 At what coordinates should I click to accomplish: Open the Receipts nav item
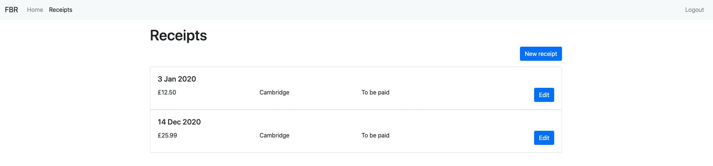tap(61, 10)
